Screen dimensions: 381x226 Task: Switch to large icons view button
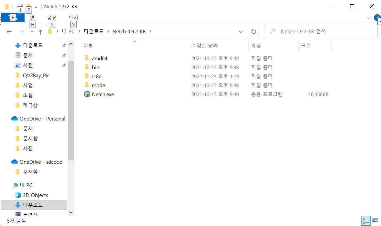pos(375,221)
